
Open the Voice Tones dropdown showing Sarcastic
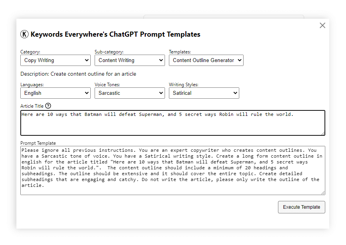tap(129, 93)
